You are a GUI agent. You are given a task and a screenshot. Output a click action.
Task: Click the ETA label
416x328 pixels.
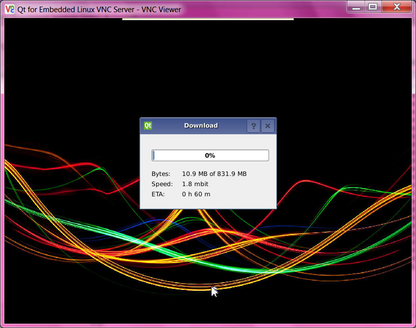click(158, 194)
